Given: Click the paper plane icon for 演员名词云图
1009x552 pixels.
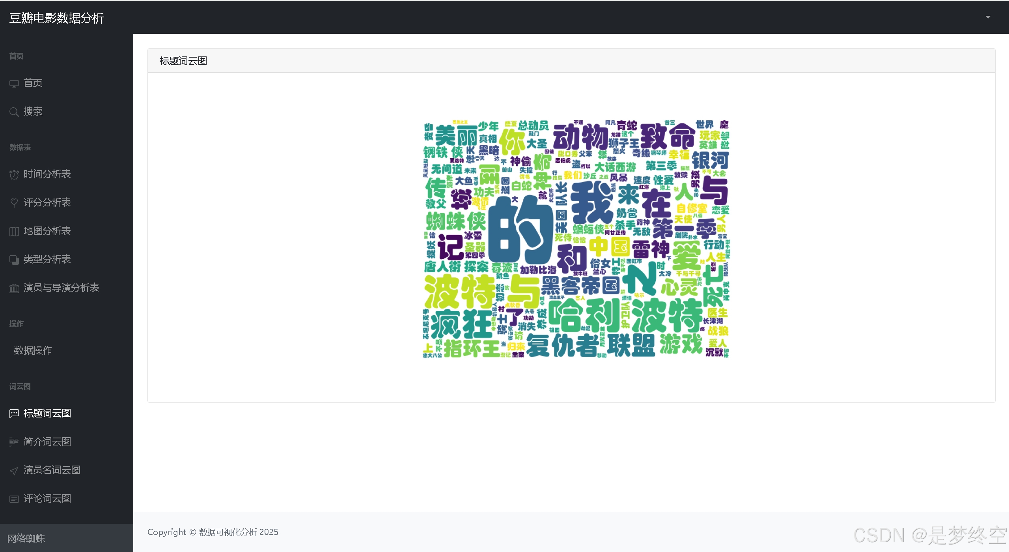Looking at the screenshot, I should coord(14,471).
